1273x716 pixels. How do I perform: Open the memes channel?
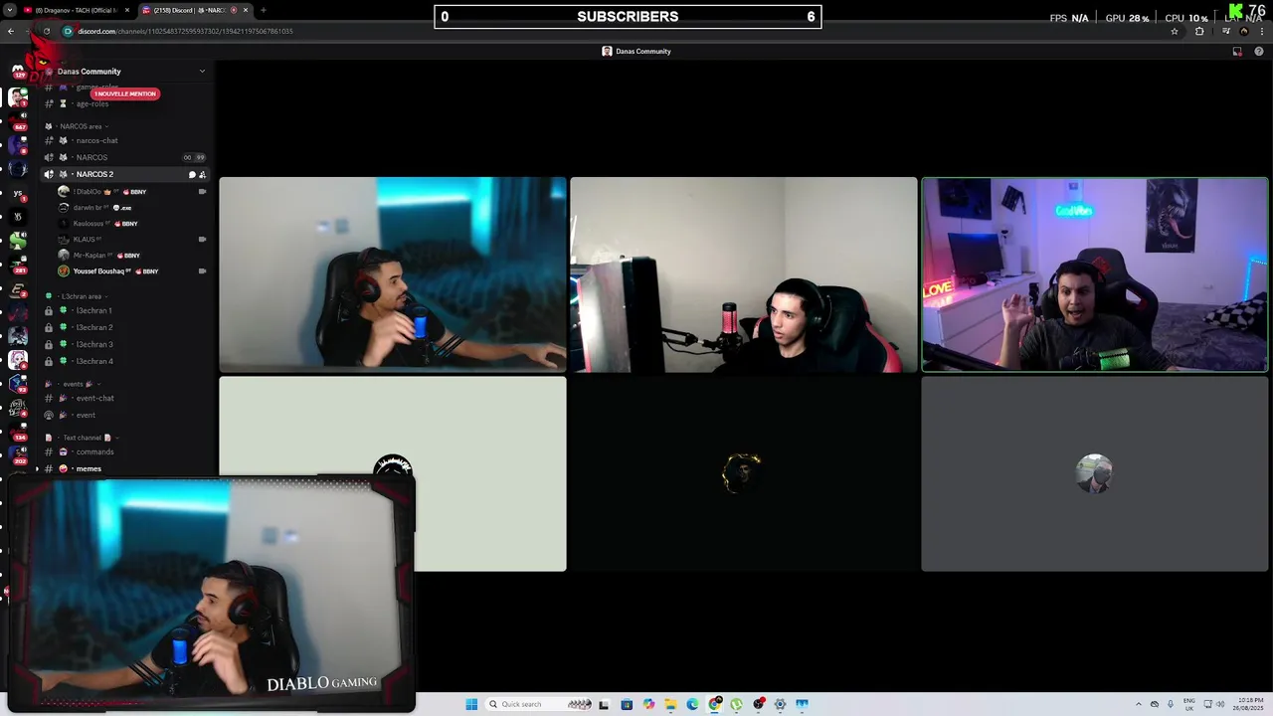pos(89,468)
